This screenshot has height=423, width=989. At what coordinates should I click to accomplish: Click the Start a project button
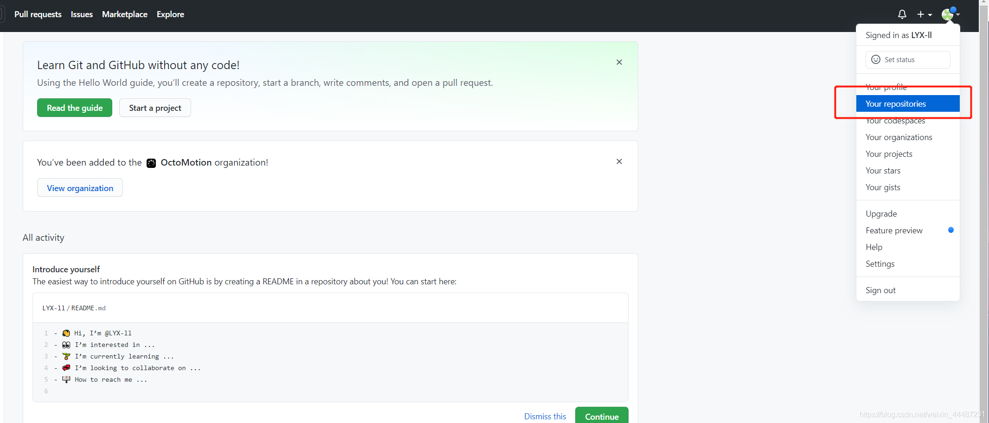[x=155, y=108]
